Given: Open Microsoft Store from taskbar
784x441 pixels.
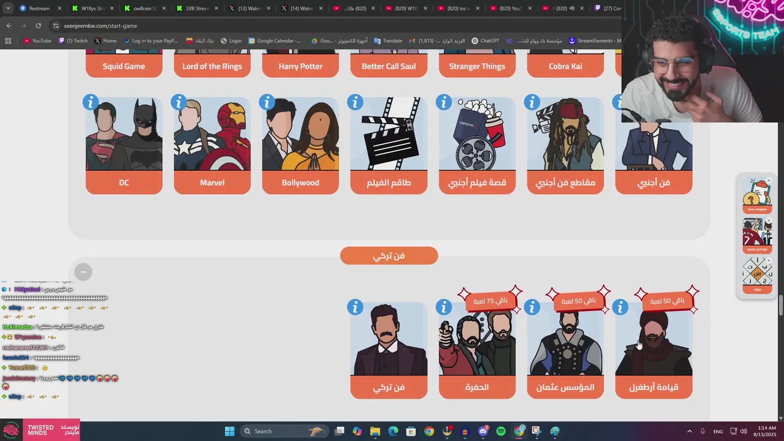Looking at the screenshot, I should coord(411,431).
